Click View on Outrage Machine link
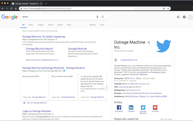Screen dimensions: 193x121 (x=37, y=103)
